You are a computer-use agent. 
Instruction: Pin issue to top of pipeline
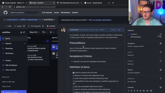click(x=159, y=37)
